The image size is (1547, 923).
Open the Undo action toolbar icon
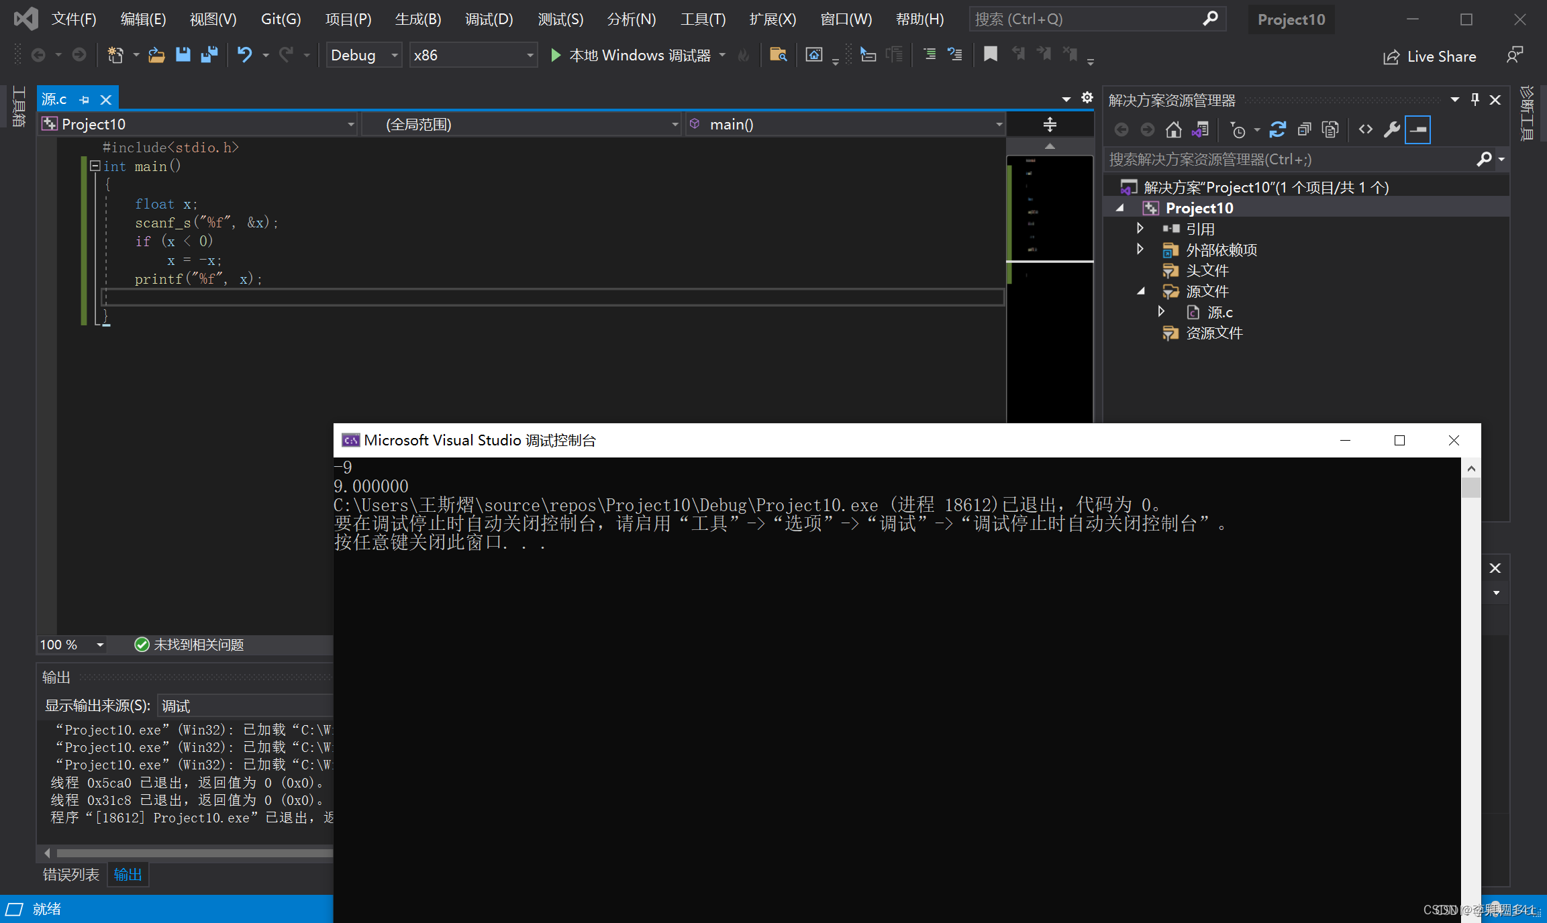click(244, 56)
